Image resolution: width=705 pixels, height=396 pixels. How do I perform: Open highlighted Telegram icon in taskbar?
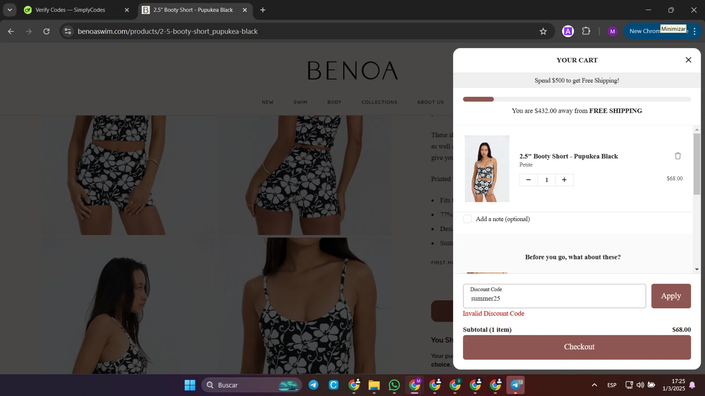[x=516, y=385]
